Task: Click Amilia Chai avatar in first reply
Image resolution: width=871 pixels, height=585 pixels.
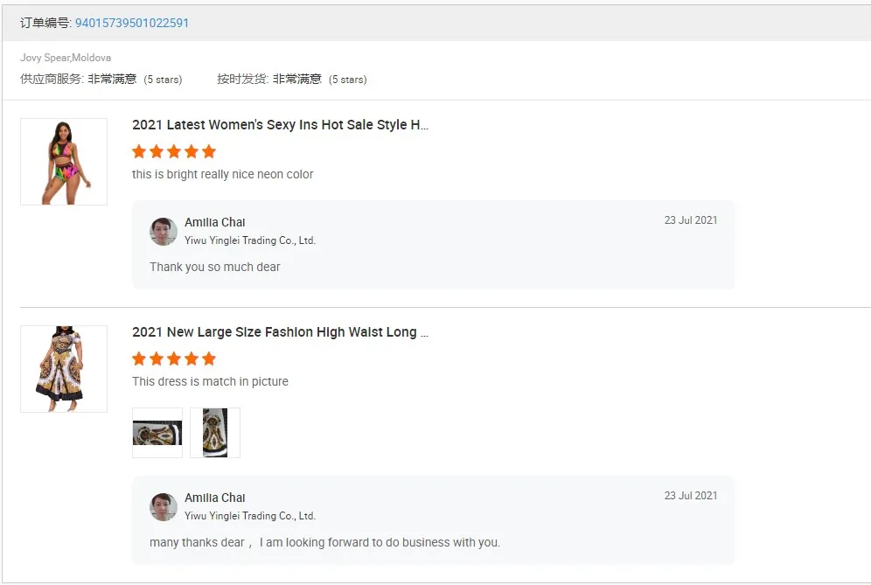Action: pyautogui.click(x=164, y=232)
